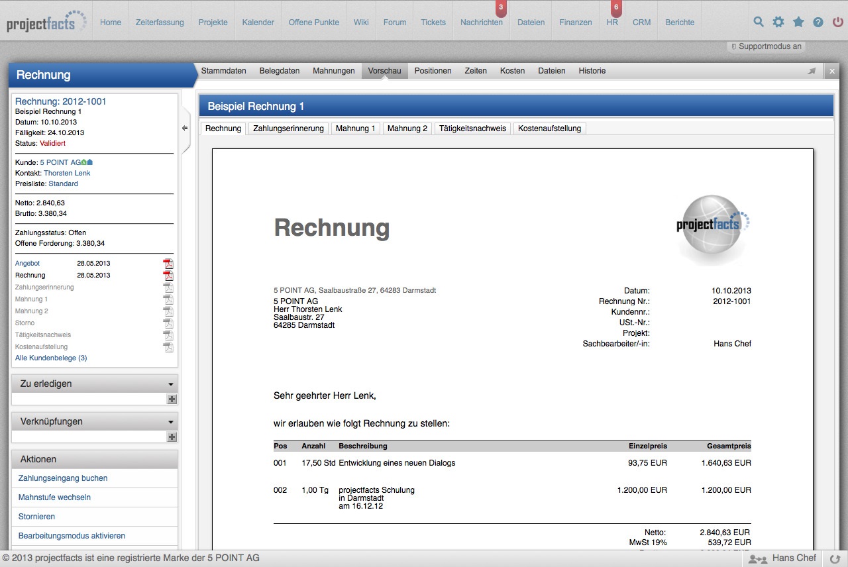Image resolution: width=848 pixels, height=567 pixels.
Task: Open the Berichte menu
Action: 680,22
